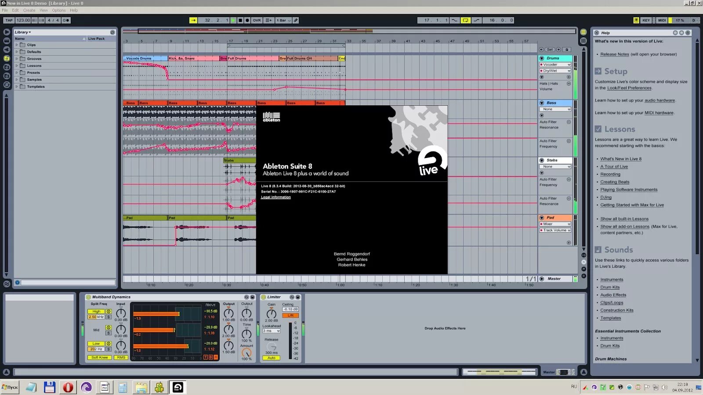Click the Stop transport button
This screenshot has height=395, width=703.
click(240, 20)
